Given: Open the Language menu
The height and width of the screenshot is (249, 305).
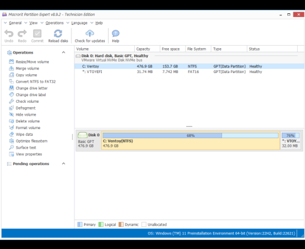Looking at the screenshot, I should [x=79, y=23].
